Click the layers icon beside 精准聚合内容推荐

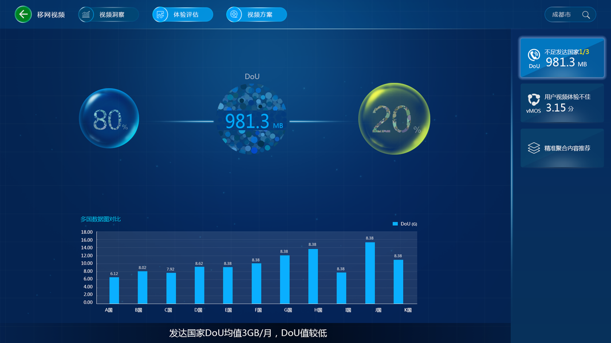(534, 148)
